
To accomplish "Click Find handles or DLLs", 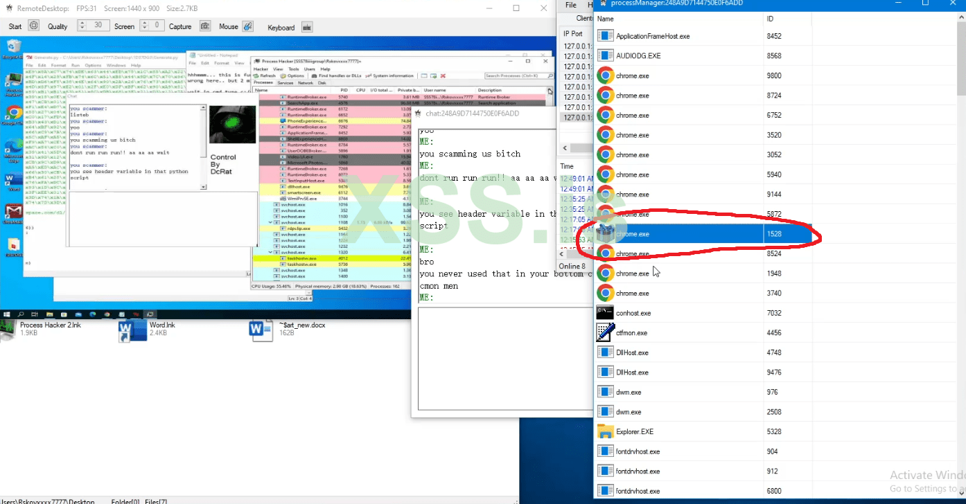I will click(337, 75).
